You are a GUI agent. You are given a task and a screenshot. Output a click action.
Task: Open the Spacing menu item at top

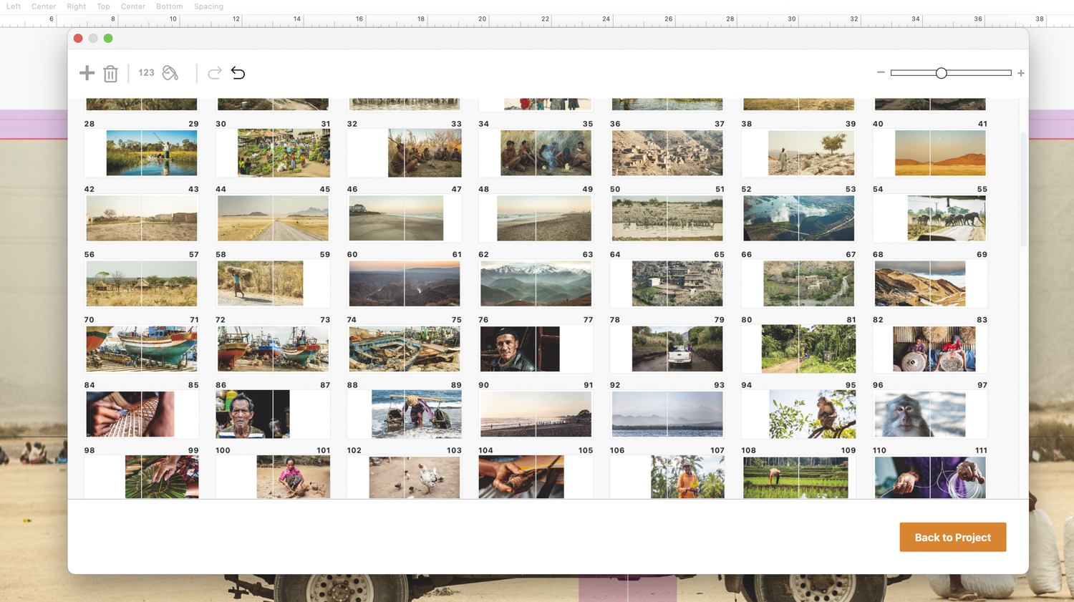[x=208, y=6]
